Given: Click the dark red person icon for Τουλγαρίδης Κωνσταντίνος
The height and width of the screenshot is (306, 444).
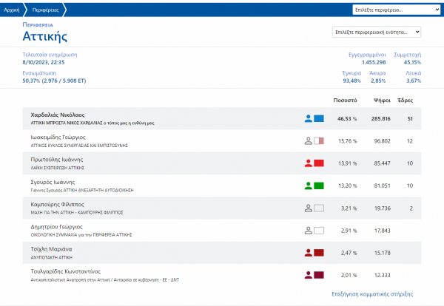Looking at the screenshot, I should coord(309,275).
